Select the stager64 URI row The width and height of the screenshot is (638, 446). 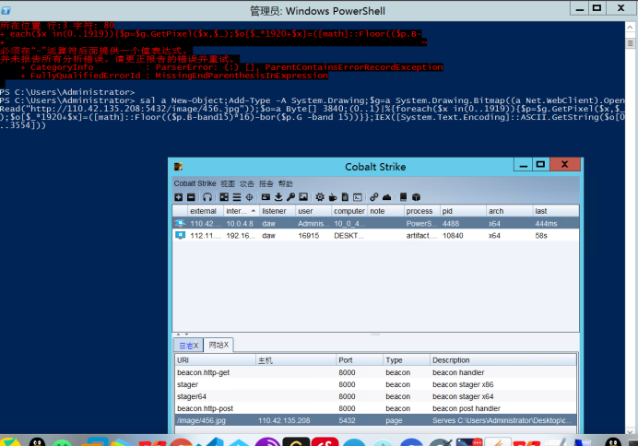(x=375, y=396)
